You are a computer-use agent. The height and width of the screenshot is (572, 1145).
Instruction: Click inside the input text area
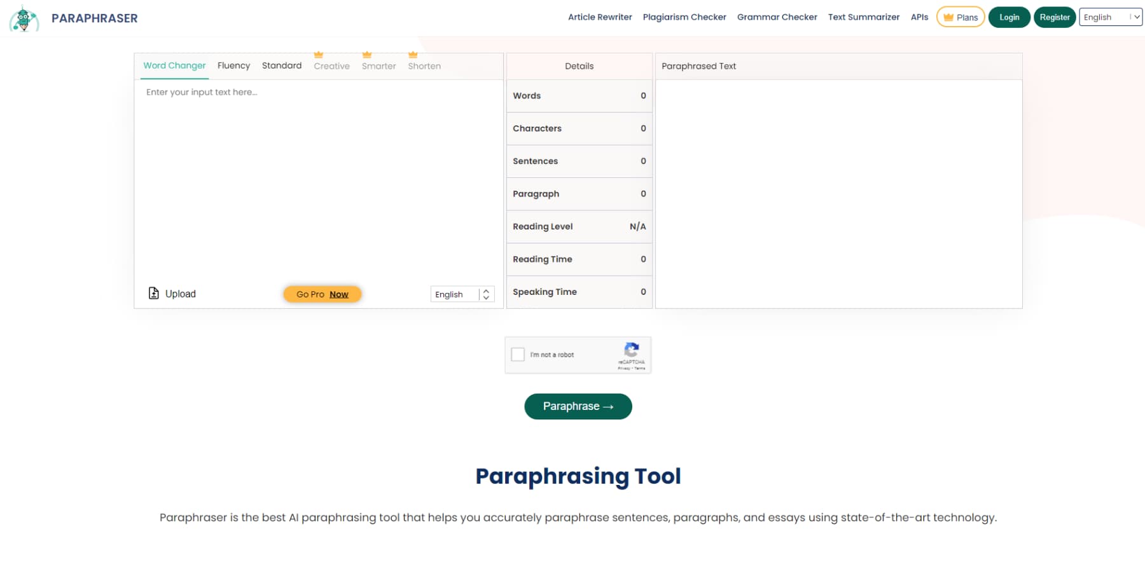pyautogui.click(x=318, y=178)
